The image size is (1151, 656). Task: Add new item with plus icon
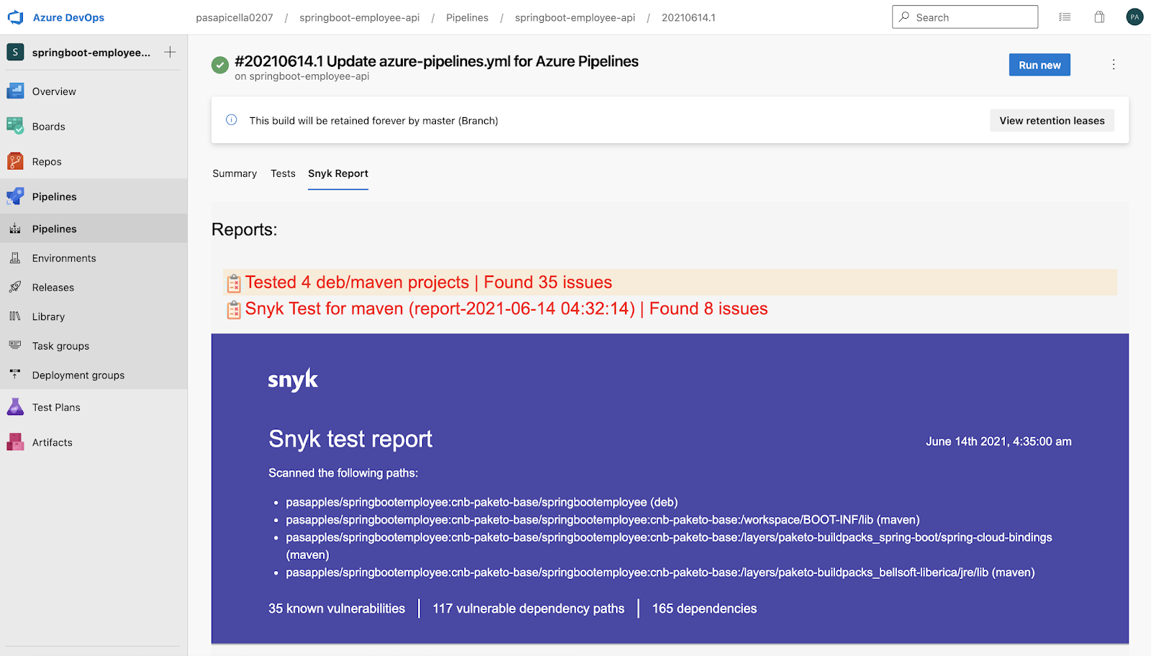170,52
